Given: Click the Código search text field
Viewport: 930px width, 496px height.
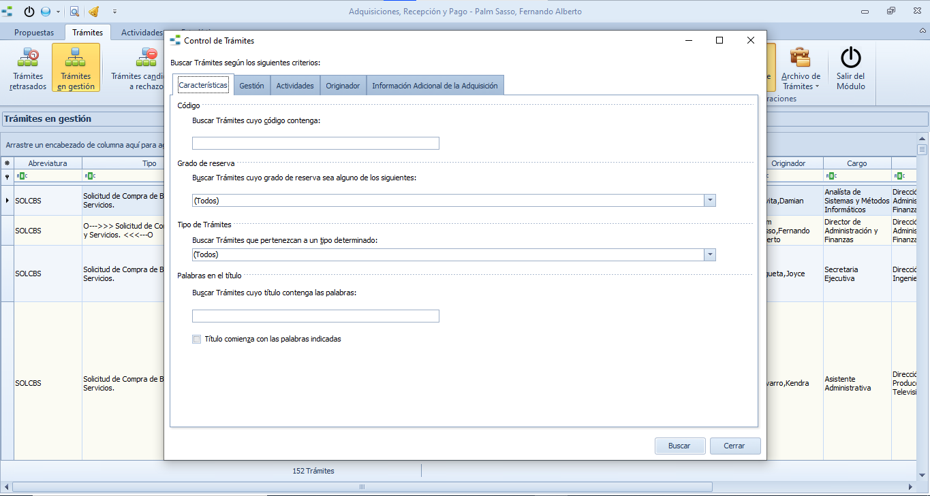Looking at the screenshot, I should [315, 143].
